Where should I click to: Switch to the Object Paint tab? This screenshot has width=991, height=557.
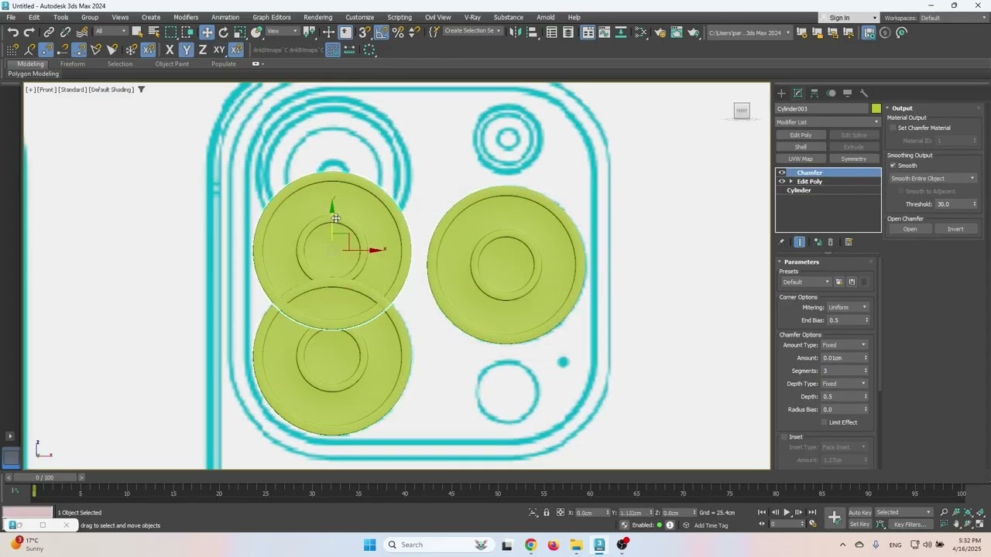(x=172, y=63)
